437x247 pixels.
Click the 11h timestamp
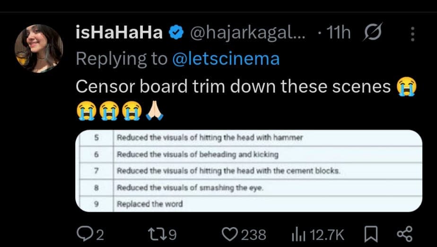click(340, 33)
